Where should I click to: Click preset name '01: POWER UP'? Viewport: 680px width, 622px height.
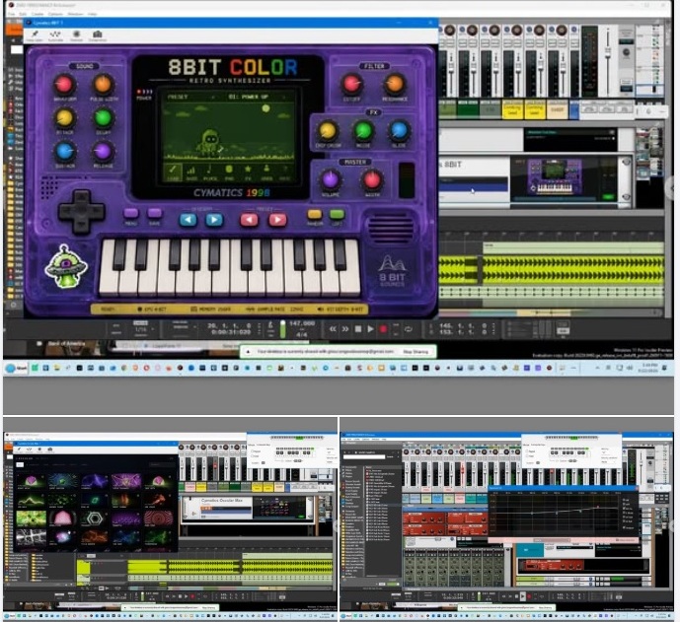[x=249, y=97]
